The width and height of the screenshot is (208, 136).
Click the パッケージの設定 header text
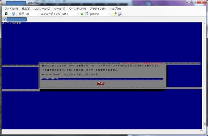(x=11, y=23)
